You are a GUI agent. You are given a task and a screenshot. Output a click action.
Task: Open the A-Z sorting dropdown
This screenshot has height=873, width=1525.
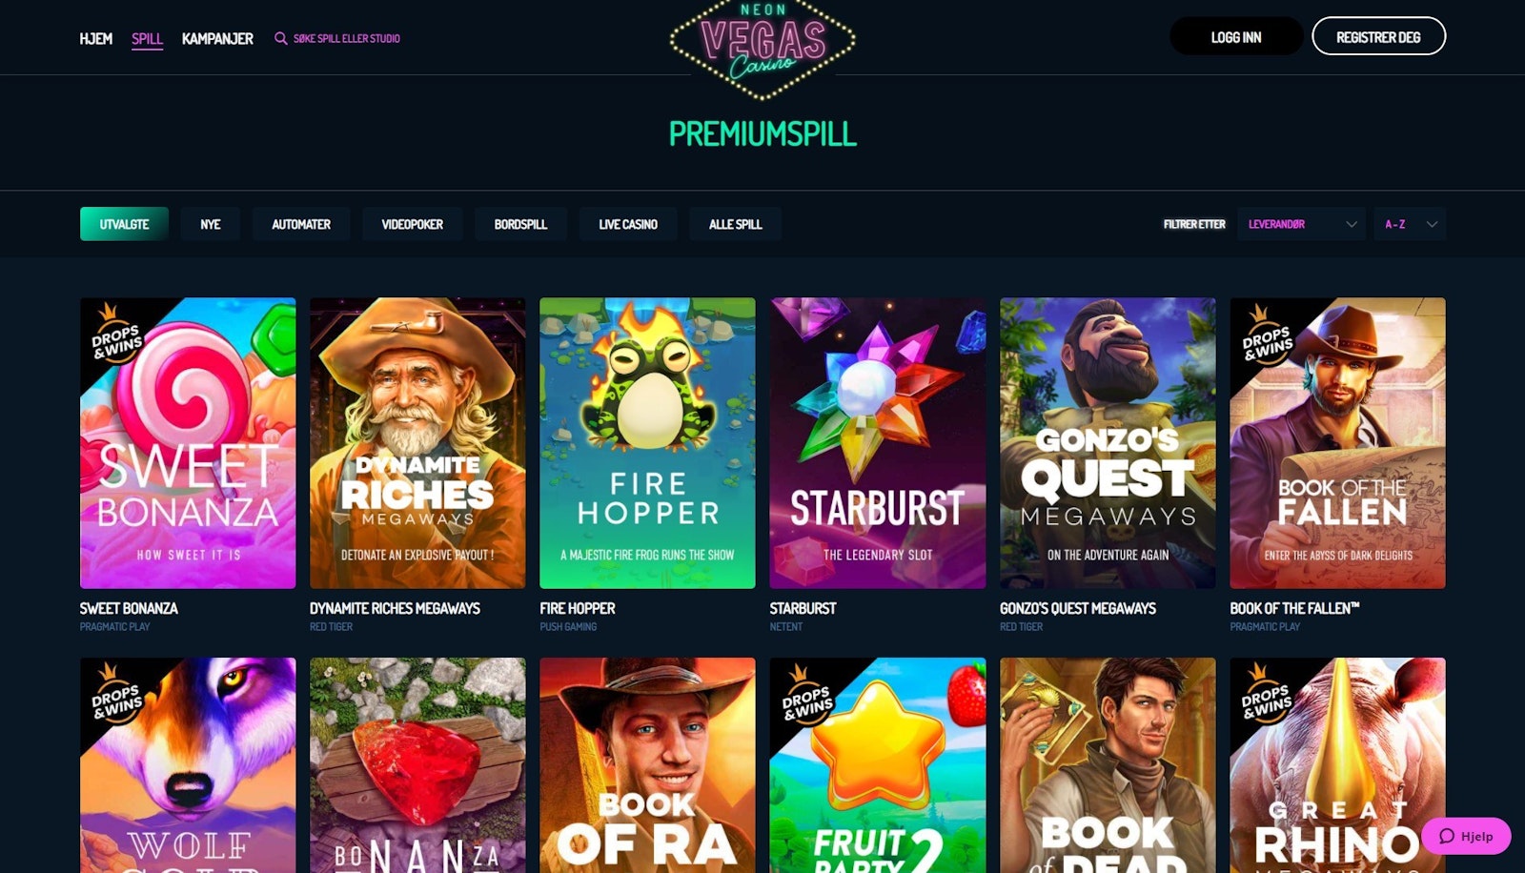(x=1410, y=224)
